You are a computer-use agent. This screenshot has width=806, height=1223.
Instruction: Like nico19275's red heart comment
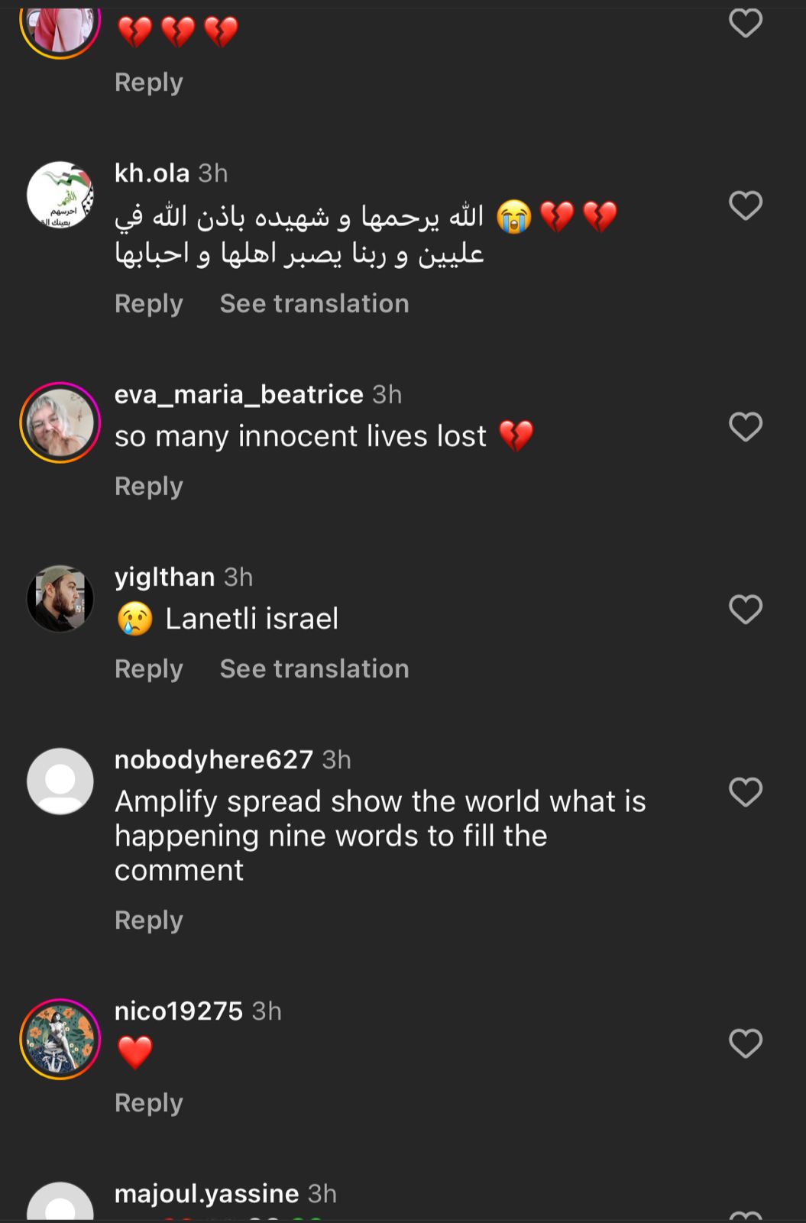point(746,1043)
